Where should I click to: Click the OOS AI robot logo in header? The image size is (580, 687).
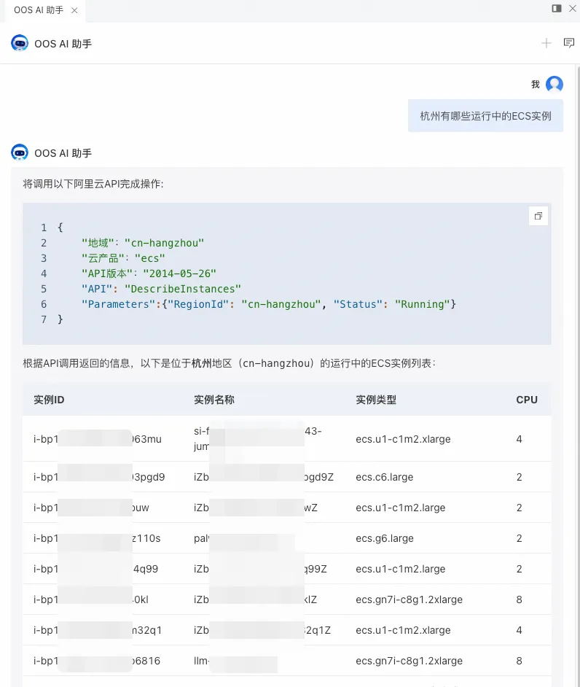pos(20,43)
